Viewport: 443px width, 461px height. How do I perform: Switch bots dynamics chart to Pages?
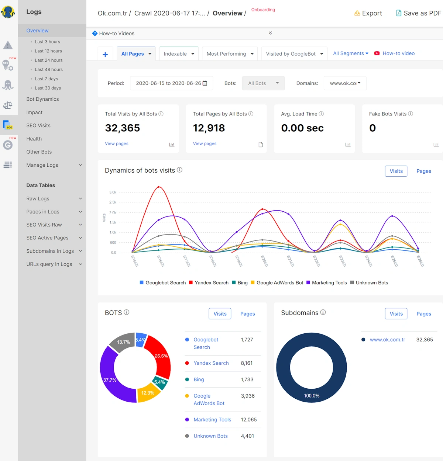(423, 171)
